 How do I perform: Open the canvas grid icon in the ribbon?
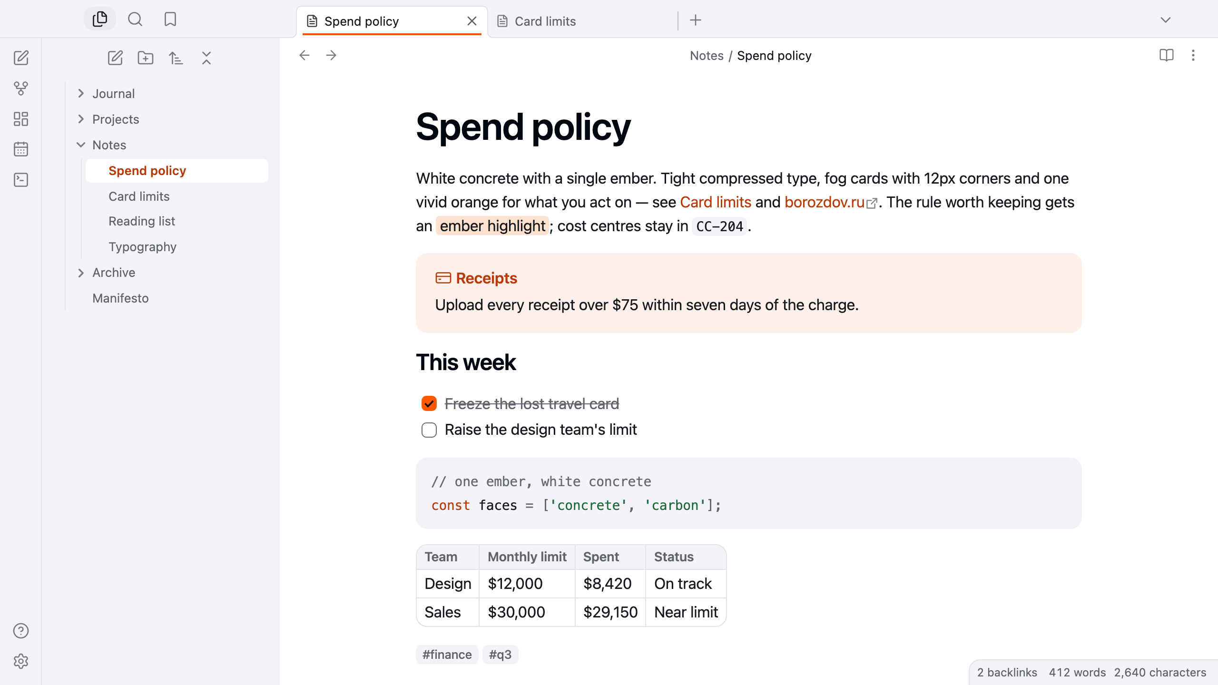pyautogui.click(x=21, y=119)
